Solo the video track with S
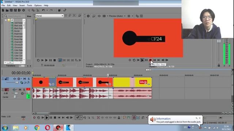The width and height of the screenshot is (234, 131). (29, 79)
